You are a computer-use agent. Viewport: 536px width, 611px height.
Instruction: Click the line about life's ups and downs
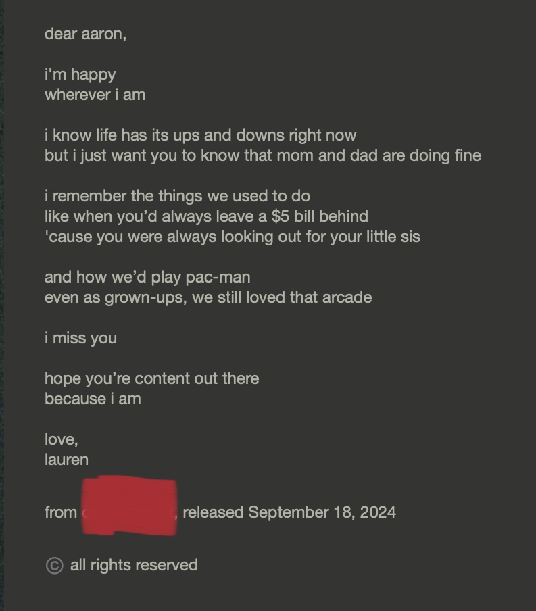coord(200,135)
